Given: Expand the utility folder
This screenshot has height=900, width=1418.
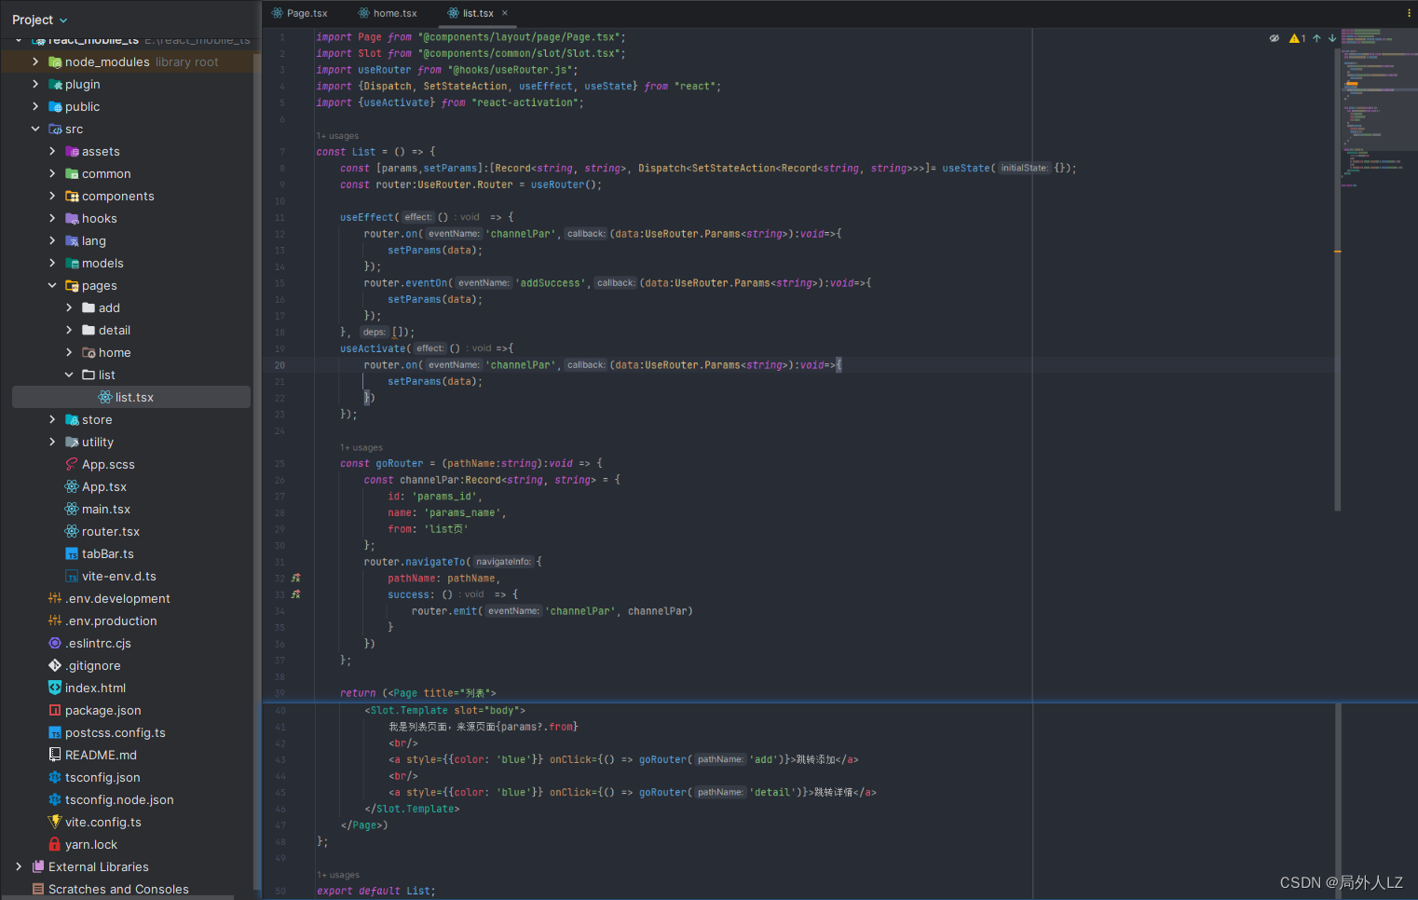Looking at the screenshot, I should [x=52, y=442].
